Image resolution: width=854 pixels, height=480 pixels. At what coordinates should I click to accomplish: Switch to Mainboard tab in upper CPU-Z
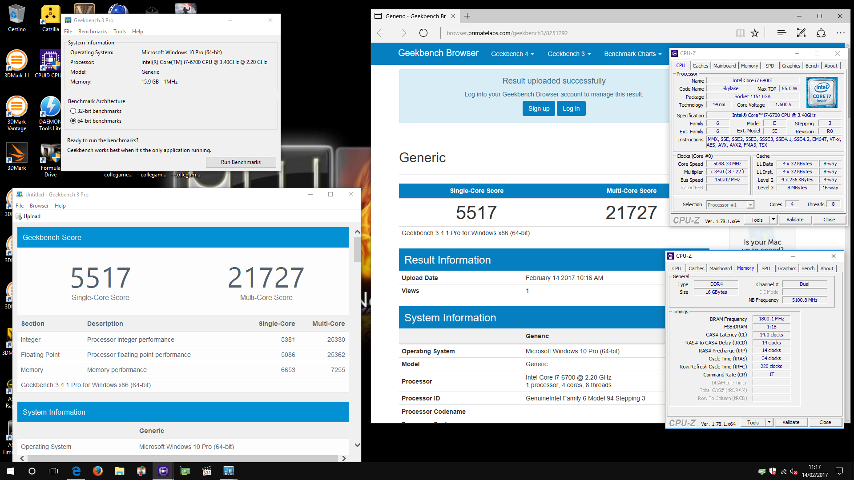(x=725, y=66)
